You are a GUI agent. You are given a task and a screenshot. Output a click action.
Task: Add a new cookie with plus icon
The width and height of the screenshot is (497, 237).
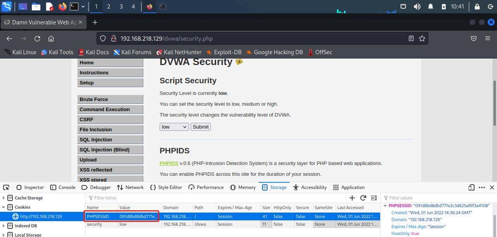click(x=352, y=198)
